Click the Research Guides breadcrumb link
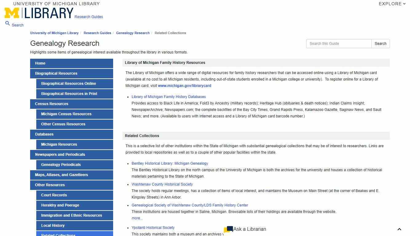This screenshot has height=236, width=420. click(x=97, y=33)
